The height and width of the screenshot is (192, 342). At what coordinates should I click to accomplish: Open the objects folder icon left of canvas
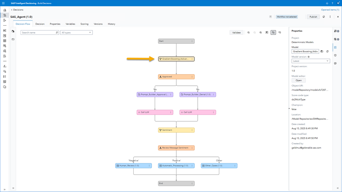13,31
